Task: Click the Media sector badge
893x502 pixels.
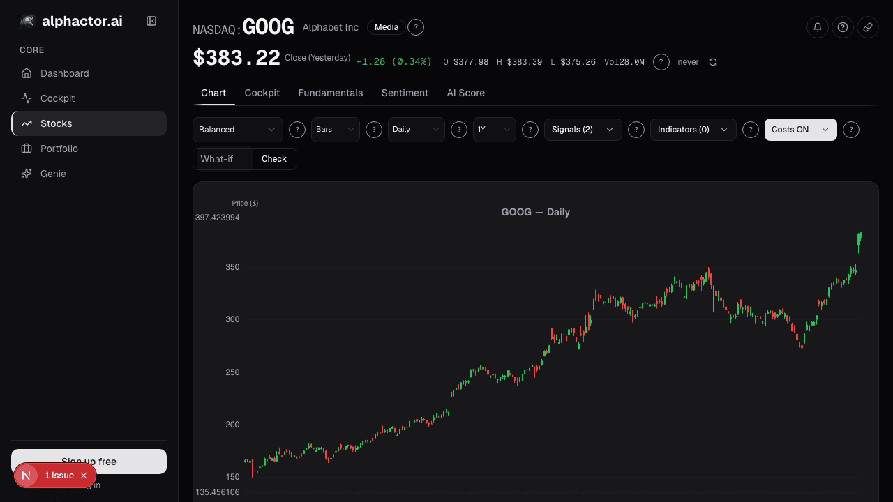Action: (387, 27)
